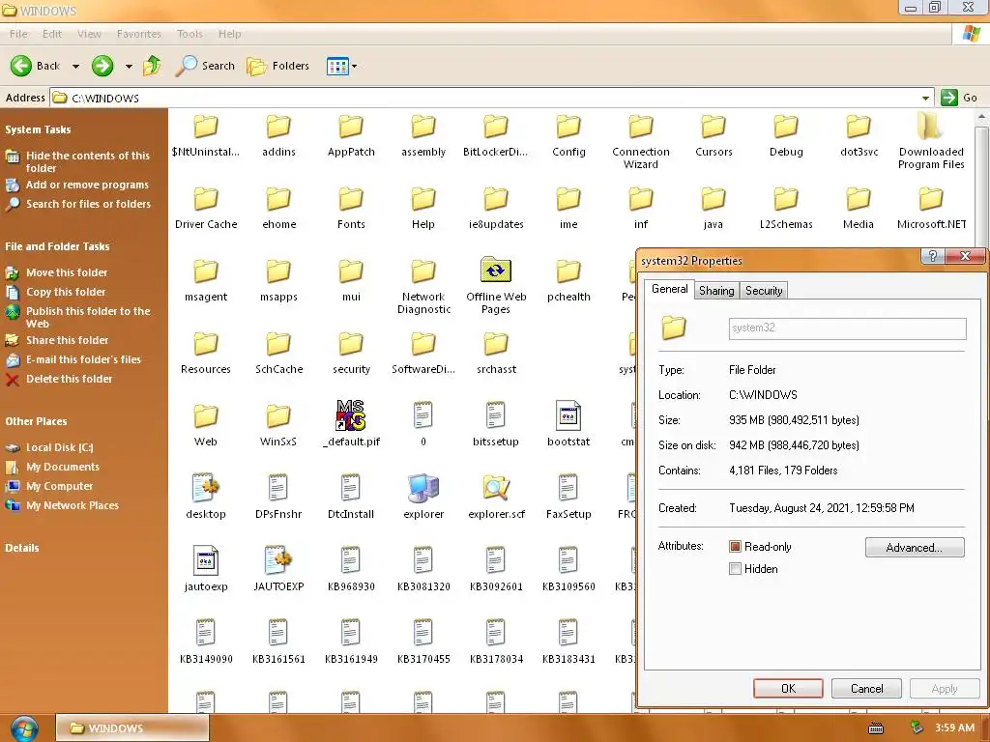Screen dimensions: 990x742
Task: Click Cancel in system32 Properties
Action: point(866,688)
